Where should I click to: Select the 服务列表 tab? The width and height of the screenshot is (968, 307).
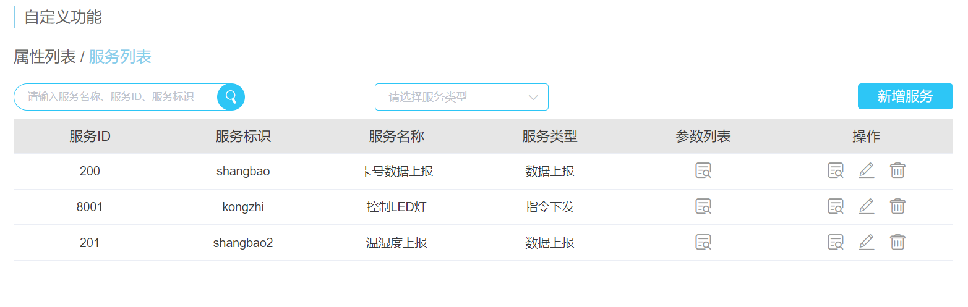point(120,57)
